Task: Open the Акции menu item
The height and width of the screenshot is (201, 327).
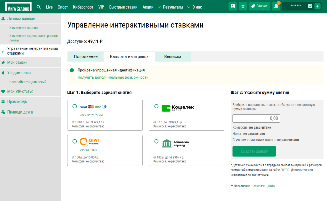Action: (148, 7)
